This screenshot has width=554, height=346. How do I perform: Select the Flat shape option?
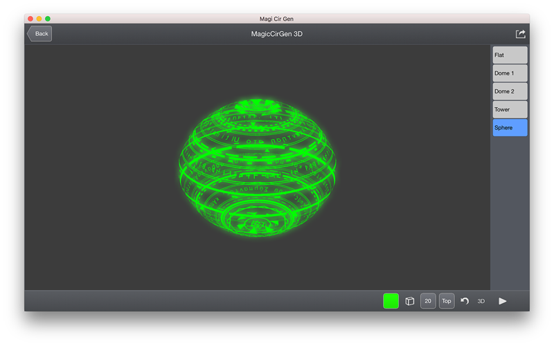(x=510, y=55)
